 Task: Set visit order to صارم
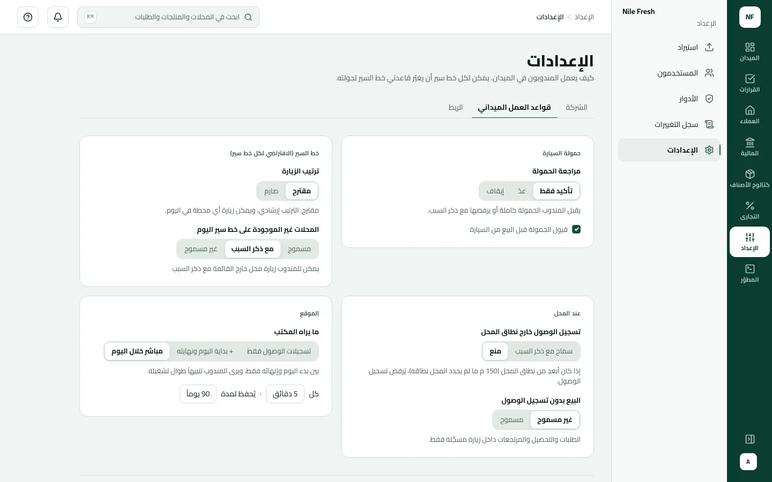tap(271, 191)
